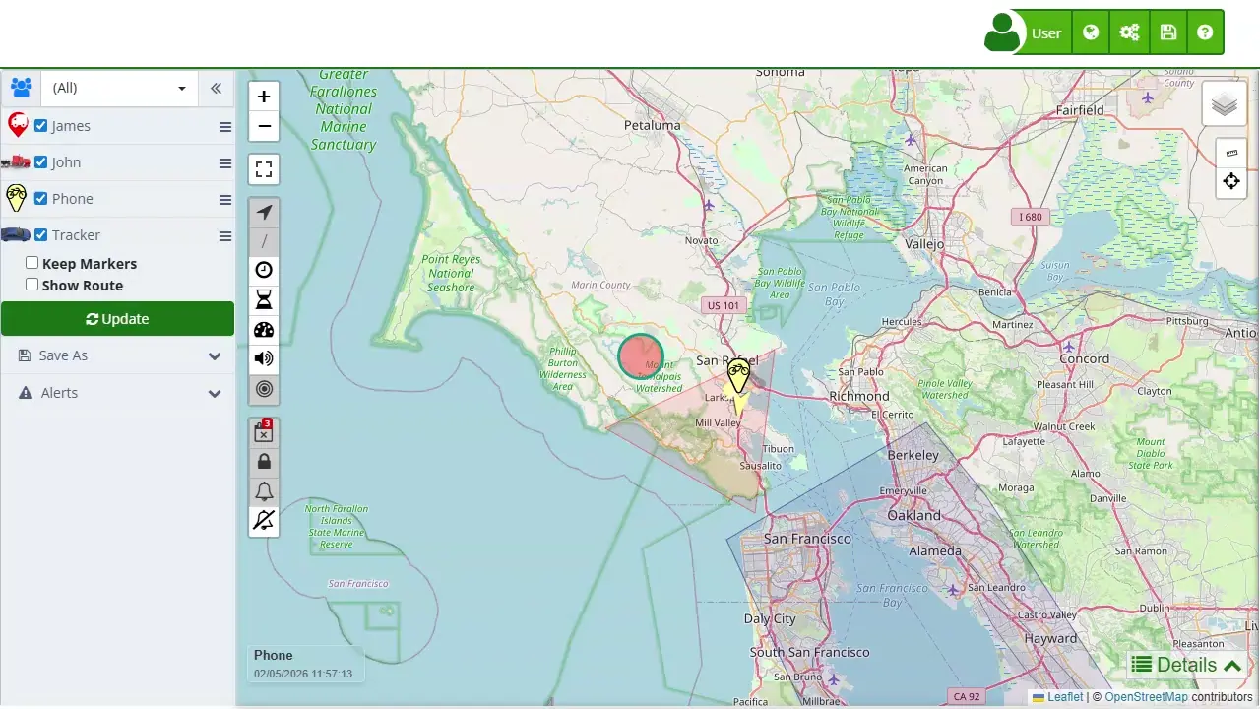Click the bell notification tool
Viewport: 1260px width, 709px height.
264,490
